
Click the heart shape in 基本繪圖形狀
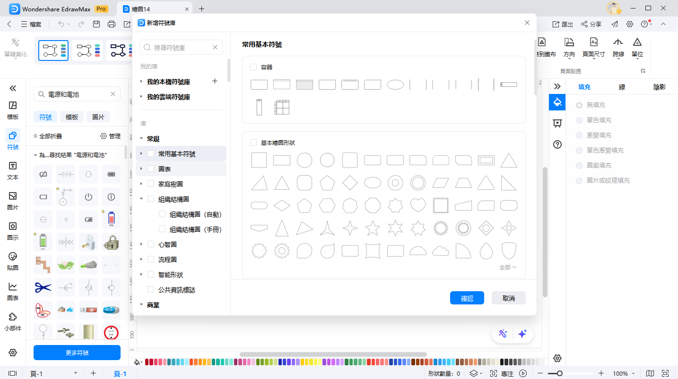418,205
